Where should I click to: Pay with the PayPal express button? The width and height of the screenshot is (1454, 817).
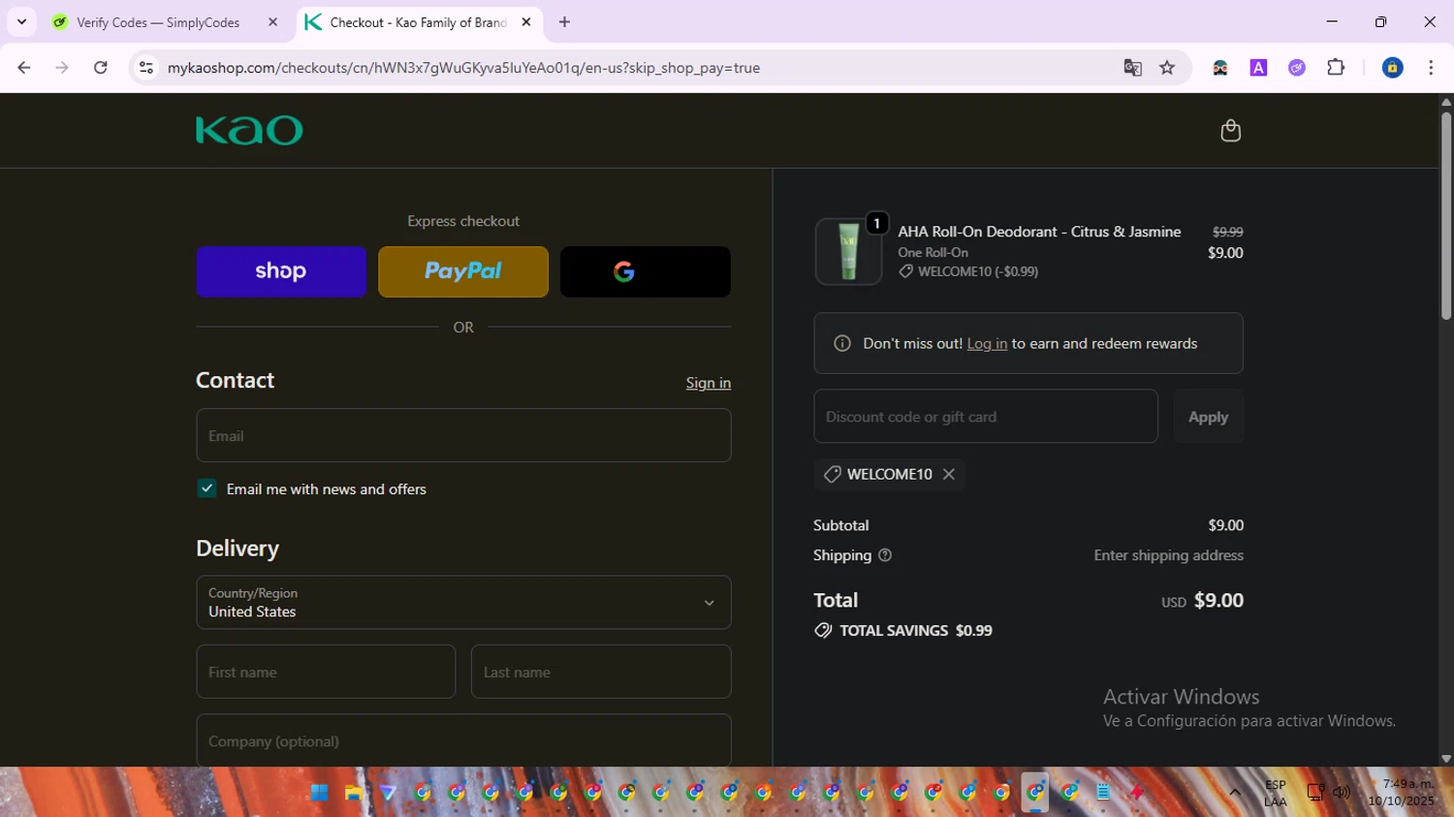(x=463, y=271)
